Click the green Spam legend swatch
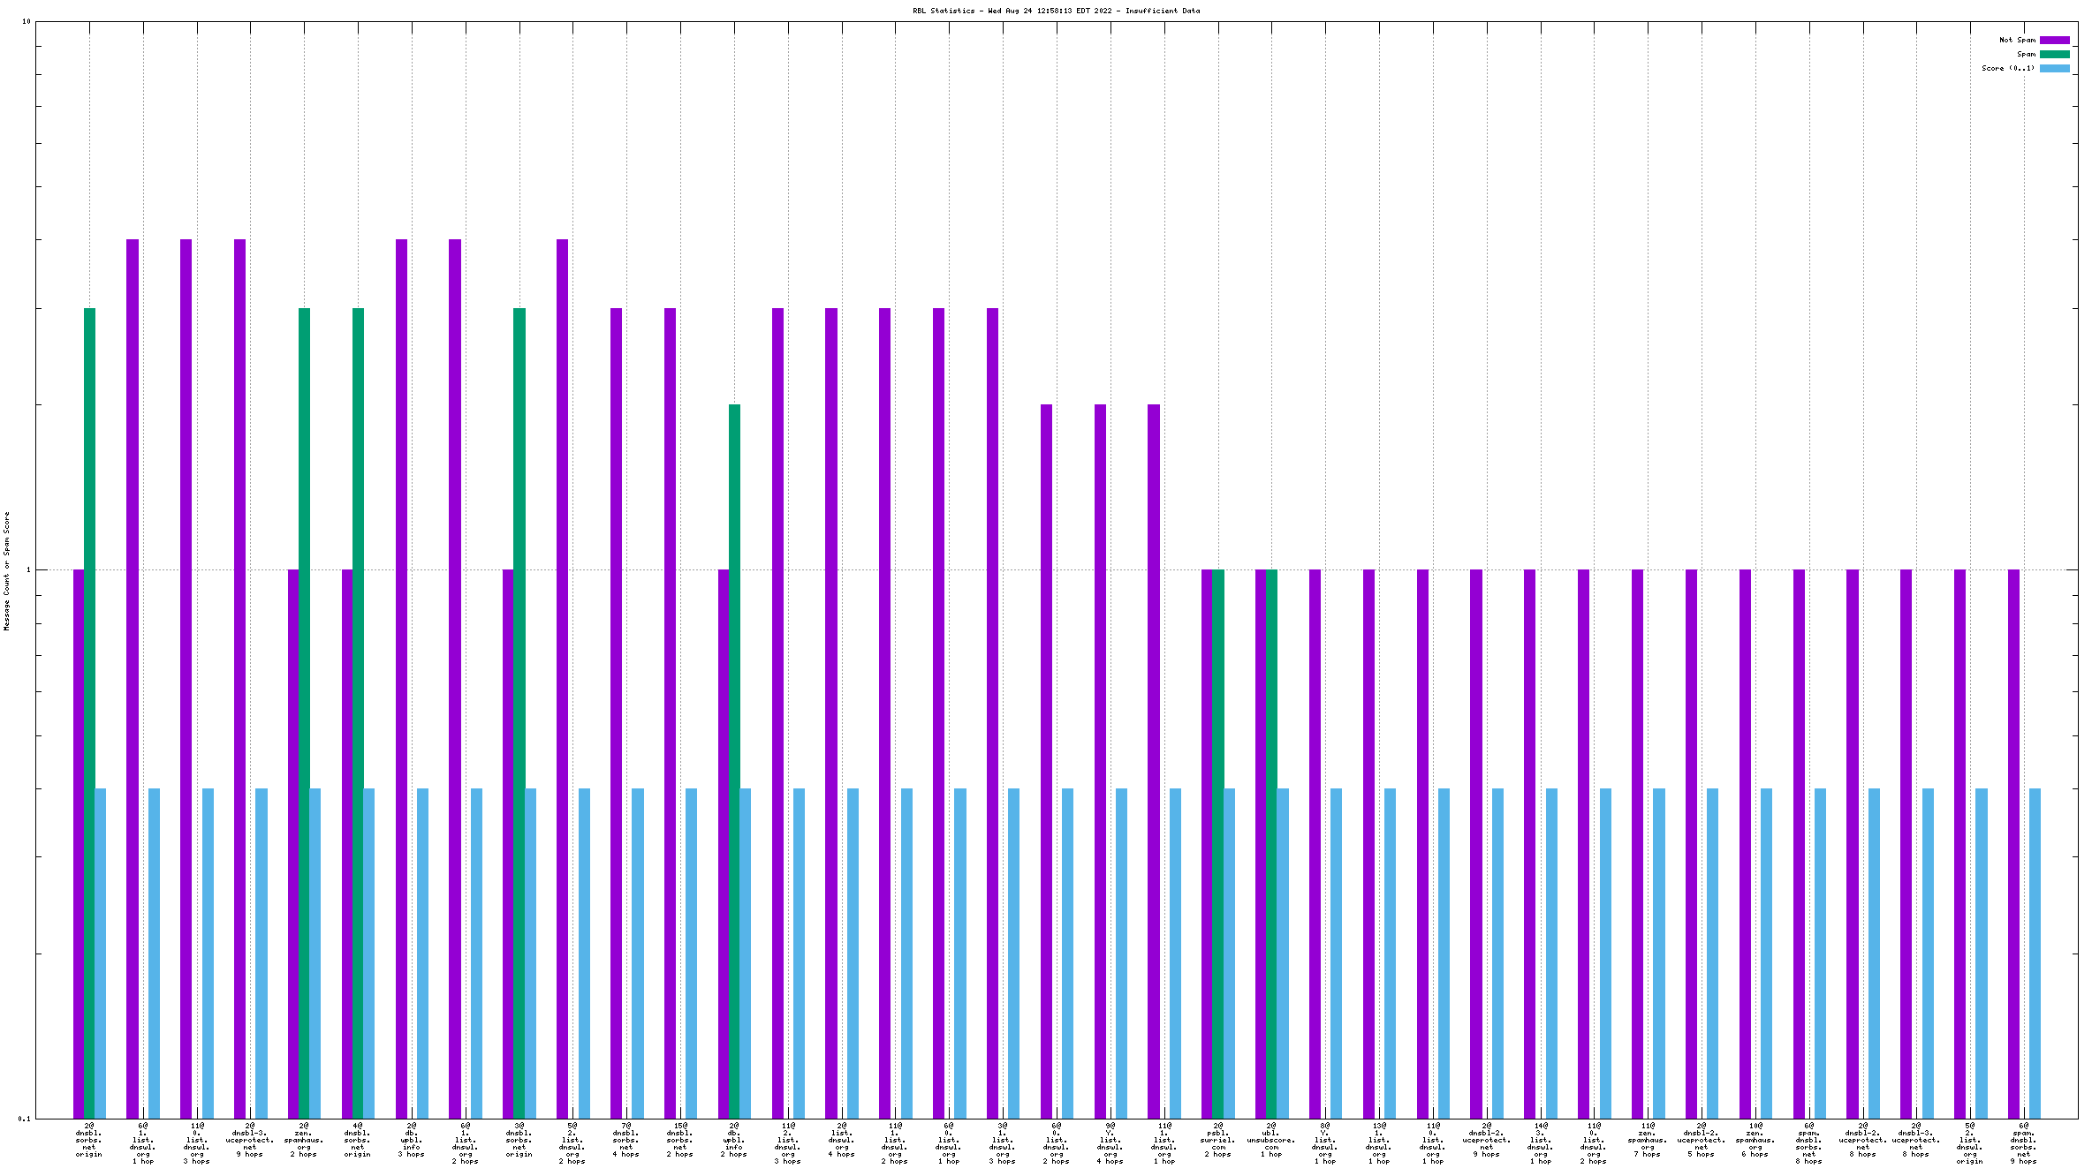2092x1176 pixels. (x=2054, y=54)
